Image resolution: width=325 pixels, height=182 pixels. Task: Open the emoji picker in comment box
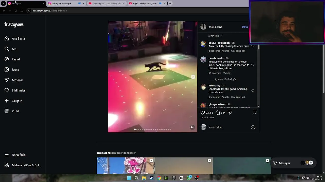point(253,127)
